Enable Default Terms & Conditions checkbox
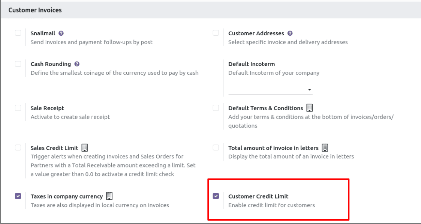421x224 pixels. click(216, 108)
